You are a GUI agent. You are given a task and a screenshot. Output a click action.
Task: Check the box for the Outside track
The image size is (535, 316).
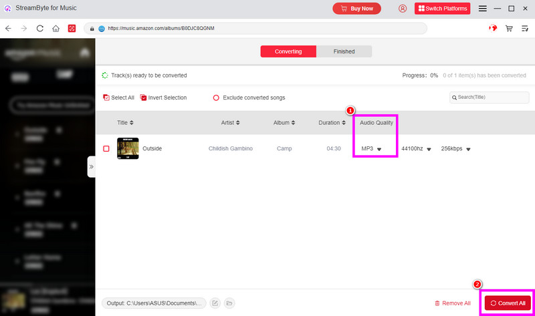point(106,148)
